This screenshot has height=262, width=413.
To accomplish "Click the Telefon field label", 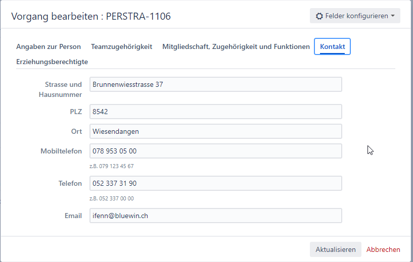I will pyautogui.click(x=70, y=183).
